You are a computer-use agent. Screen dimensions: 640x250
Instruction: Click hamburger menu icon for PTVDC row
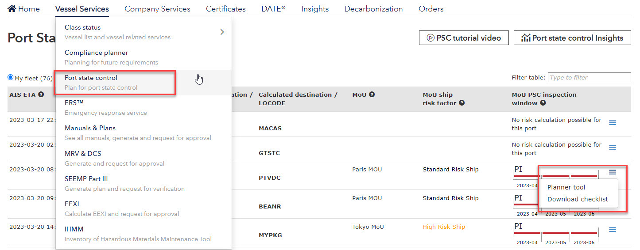[x=613, y=172]
